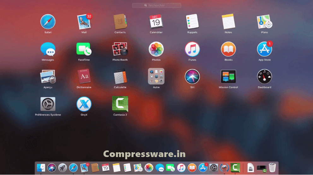Open Maps from the Dock

138,168
